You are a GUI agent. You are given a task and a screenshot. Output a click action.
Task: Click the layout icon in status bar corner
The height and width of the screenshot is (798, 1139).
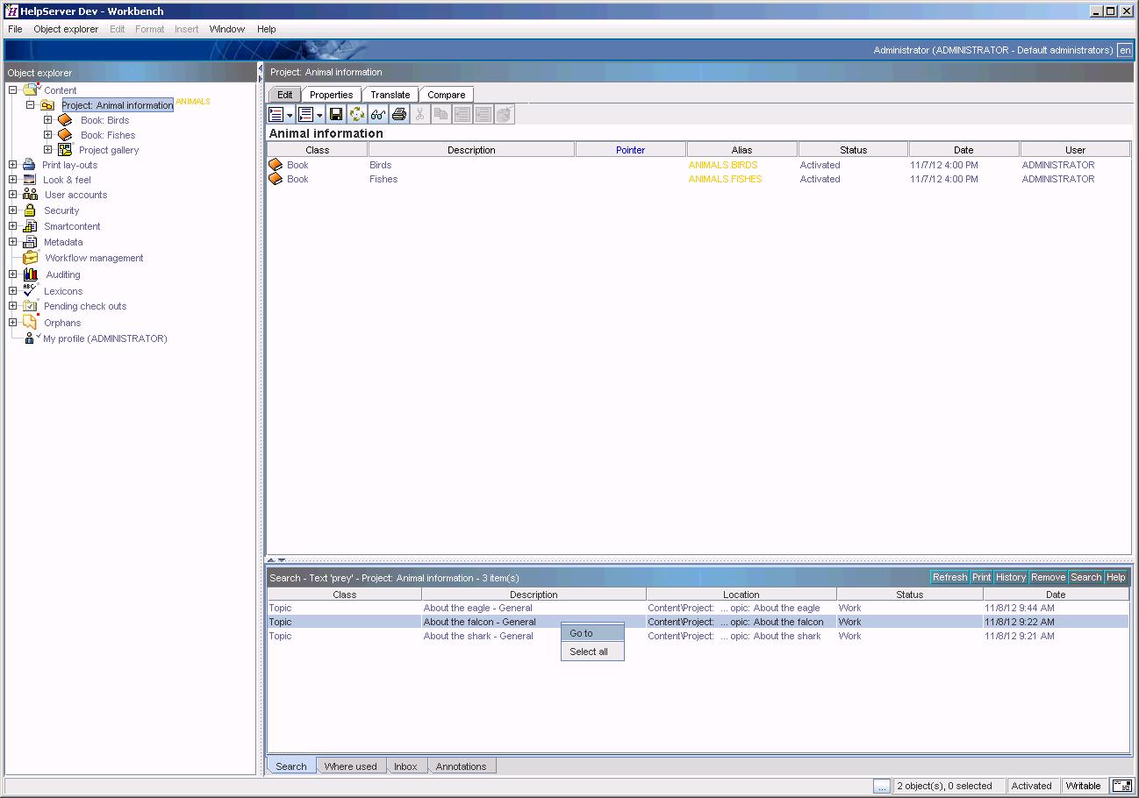[x=1121, y=786]
